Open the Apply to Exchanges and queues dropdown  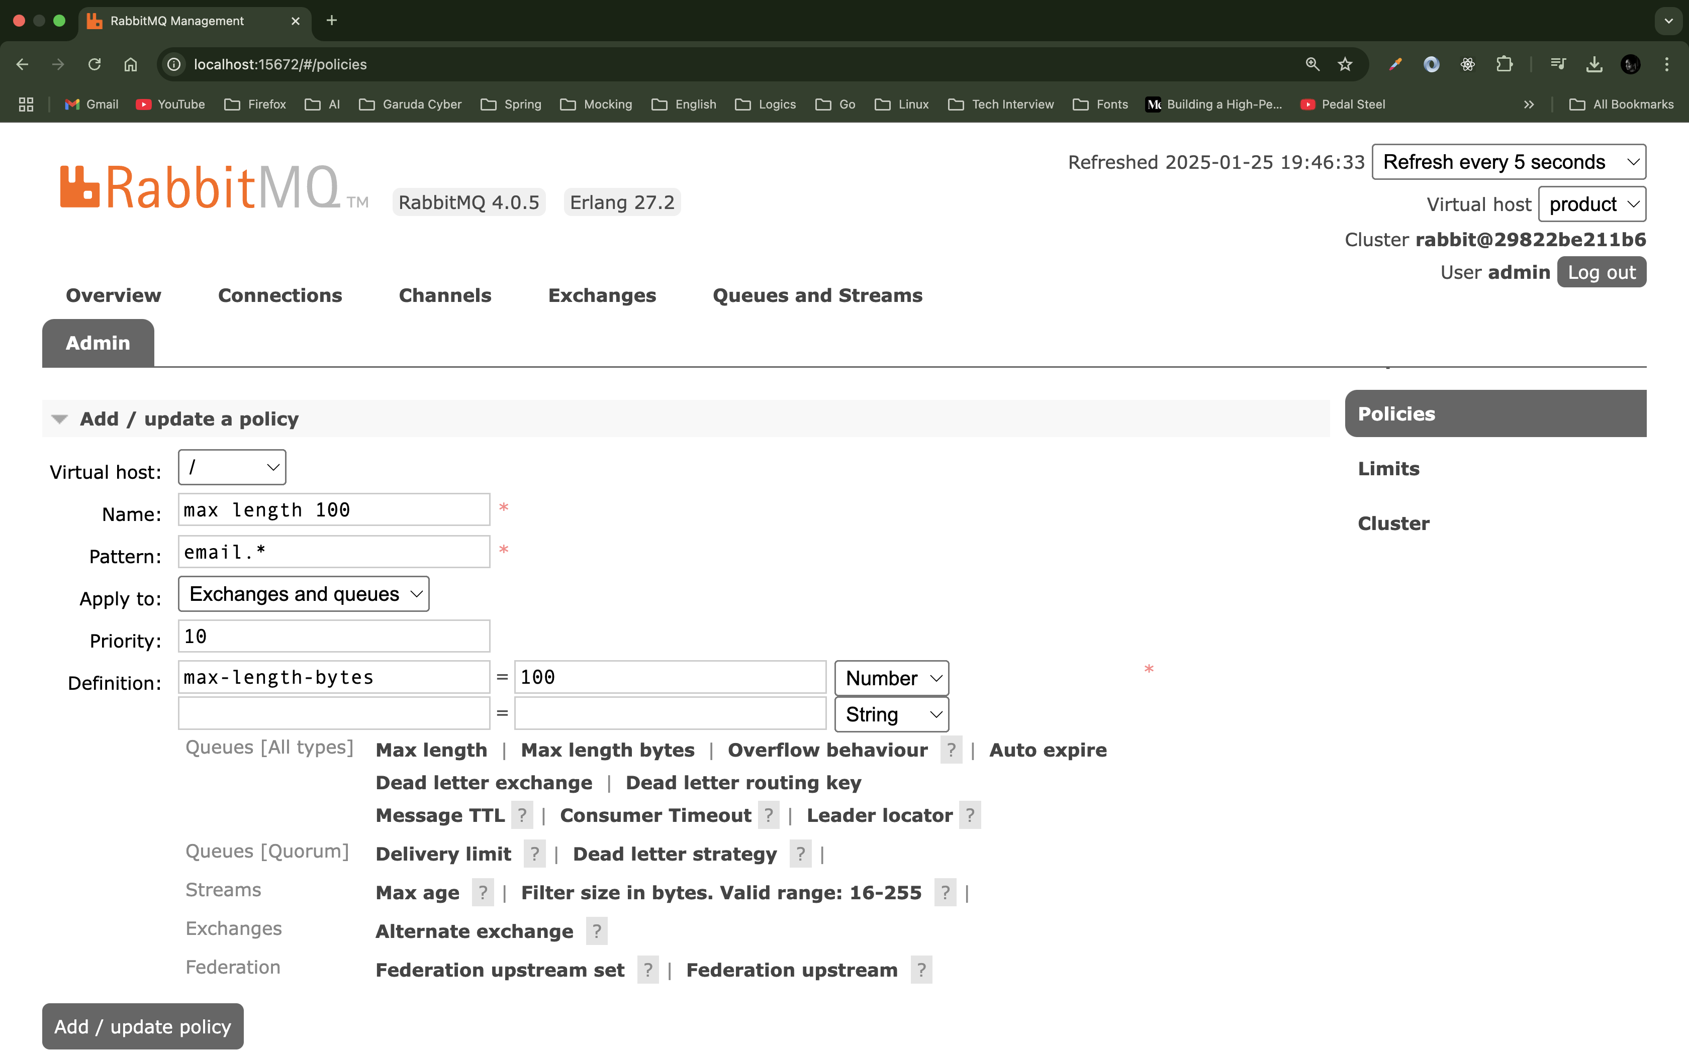tap(304, 594)
